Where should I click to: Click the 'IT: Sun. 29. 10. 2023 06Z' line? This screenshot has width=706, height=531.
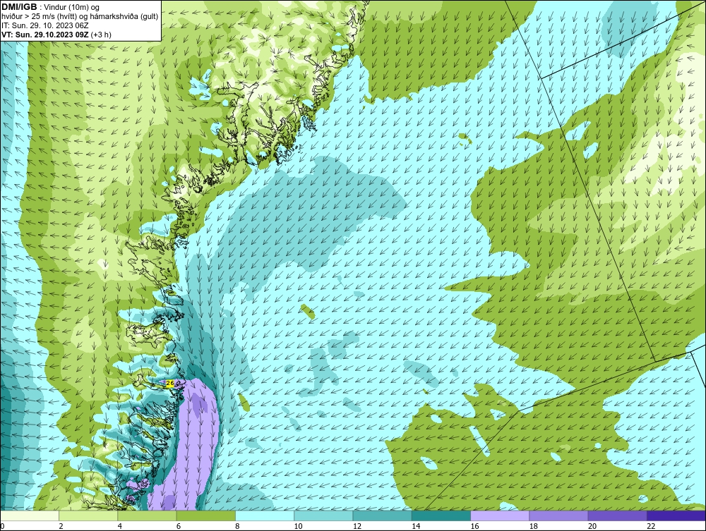[45, 25]
